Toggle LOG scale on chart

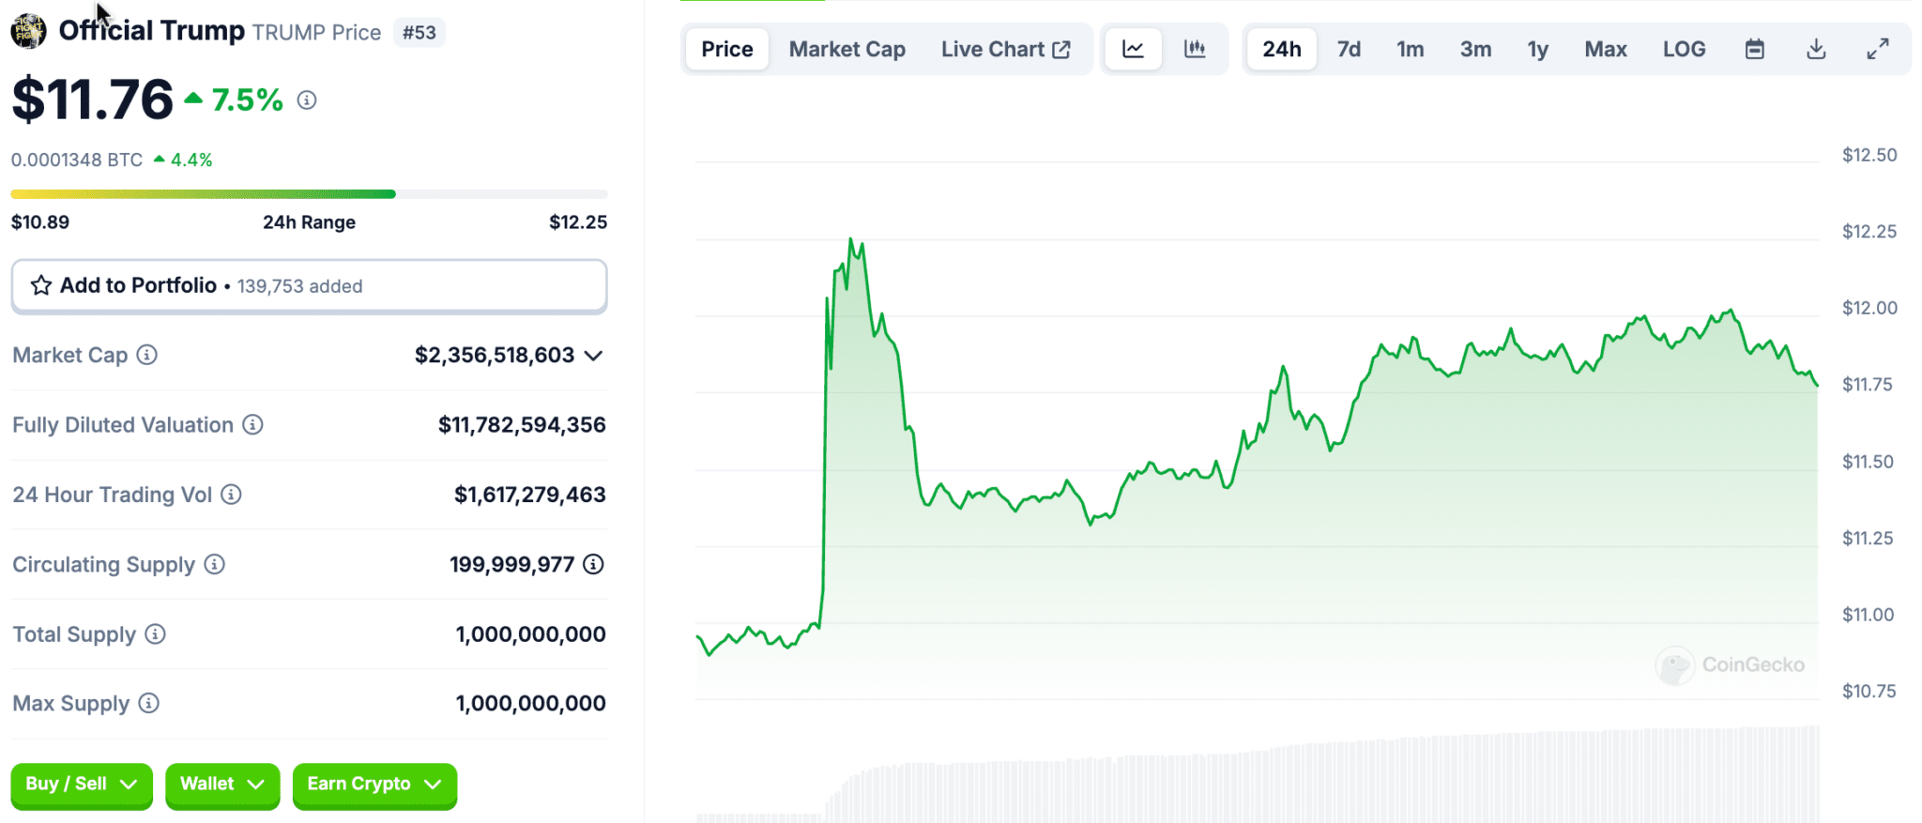[x=1685, y=49]
